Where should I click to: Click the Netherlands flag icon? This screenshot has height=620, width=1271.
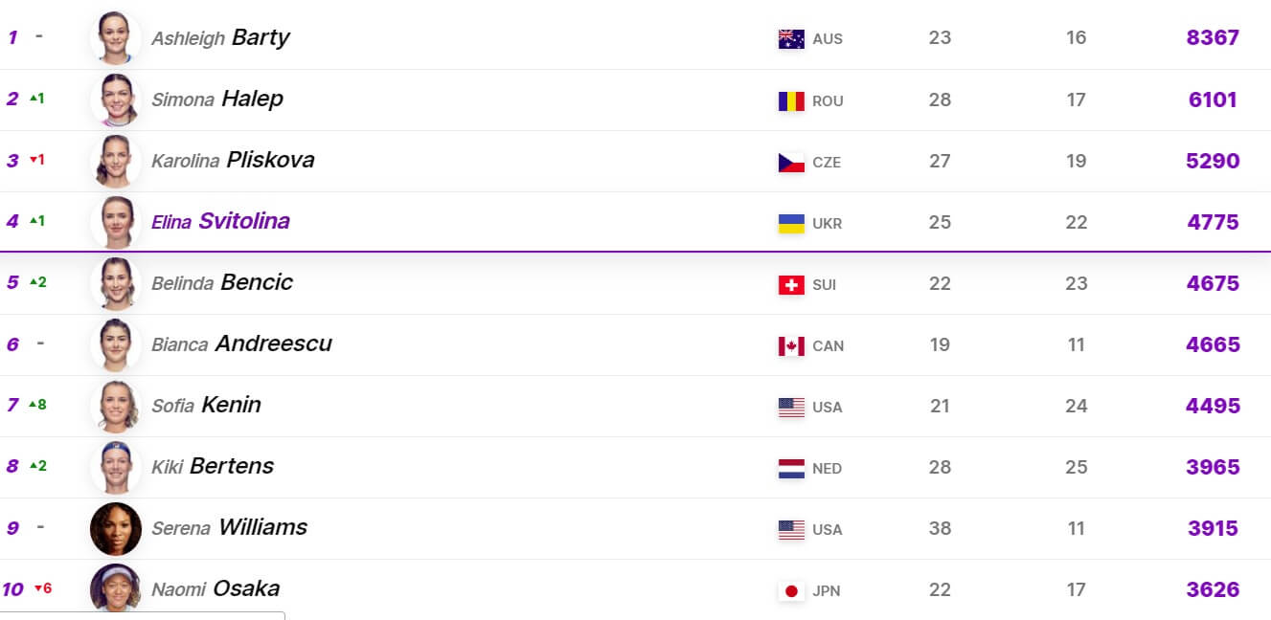click(791, 468)
